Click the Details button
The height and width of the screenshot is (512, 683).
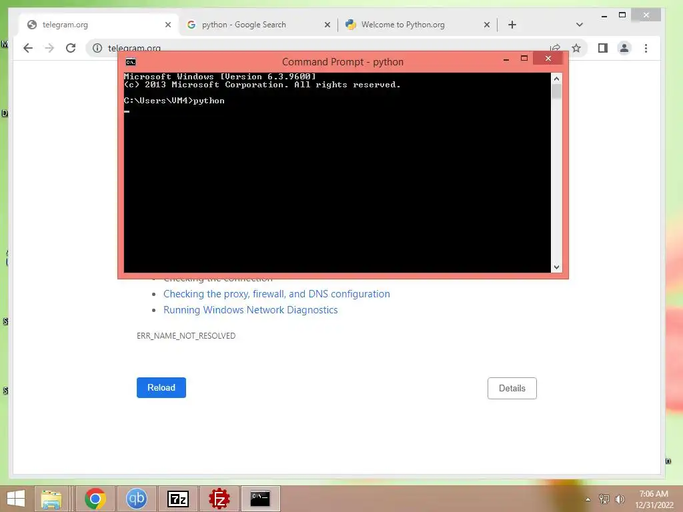(512, 389)
